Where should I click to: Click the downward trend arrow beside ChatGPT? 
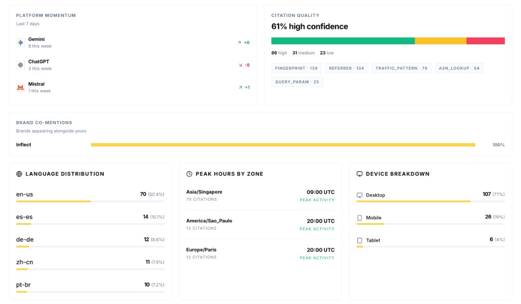coord(240,65)
